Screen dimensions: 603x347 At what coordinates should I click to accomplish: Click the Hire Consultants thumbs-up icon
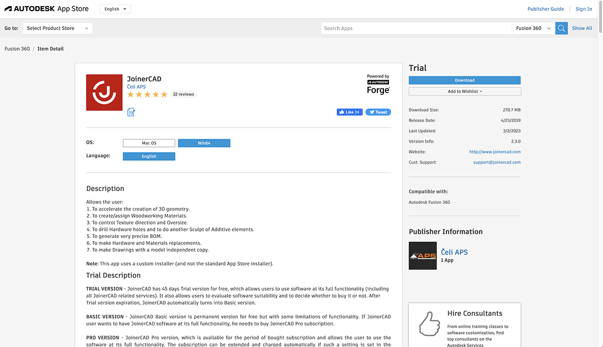[429, 323]
